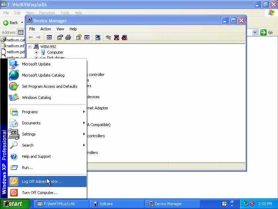Choose Log Off Administrator in the Start menu
This screenshot has height=209, width=278.
47,181
